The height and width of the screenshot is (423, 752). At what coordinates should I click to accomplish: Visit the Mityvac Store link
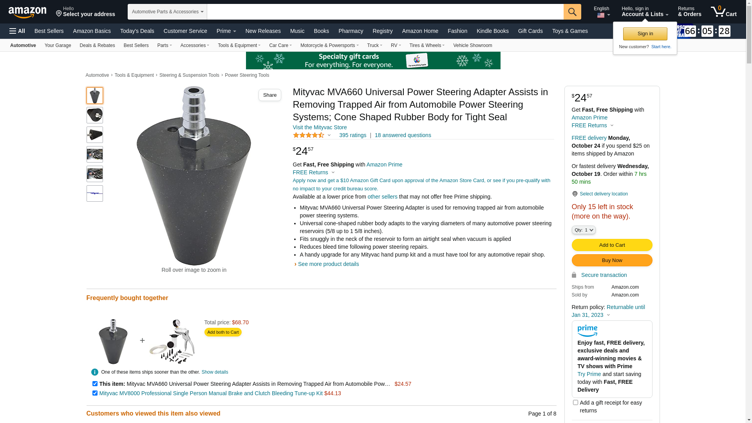[320, 127]
